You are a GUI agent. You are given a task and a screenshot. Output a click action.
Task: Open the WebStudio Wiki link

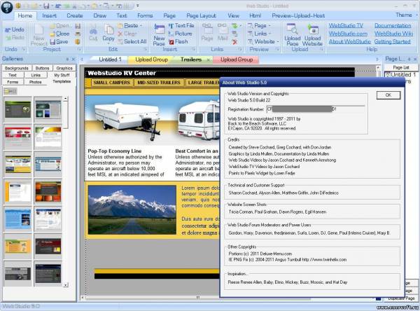[393, 34]
